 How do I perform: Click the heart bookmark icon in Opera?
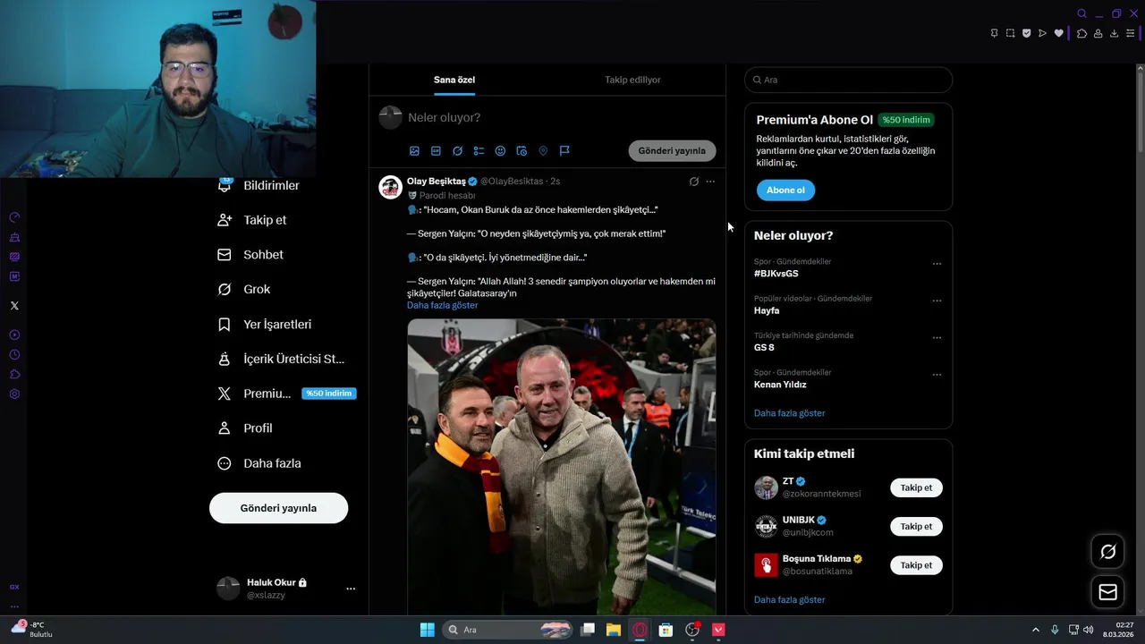[x=1058, y=33]
